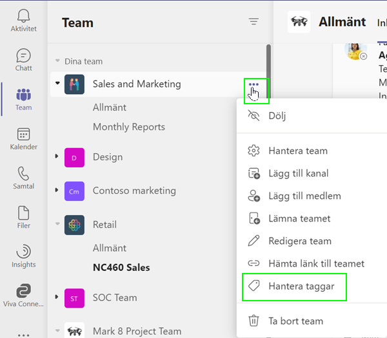Open Allmänt channel under Retail
The image size is (387, 338).
[x=110, y=248]
